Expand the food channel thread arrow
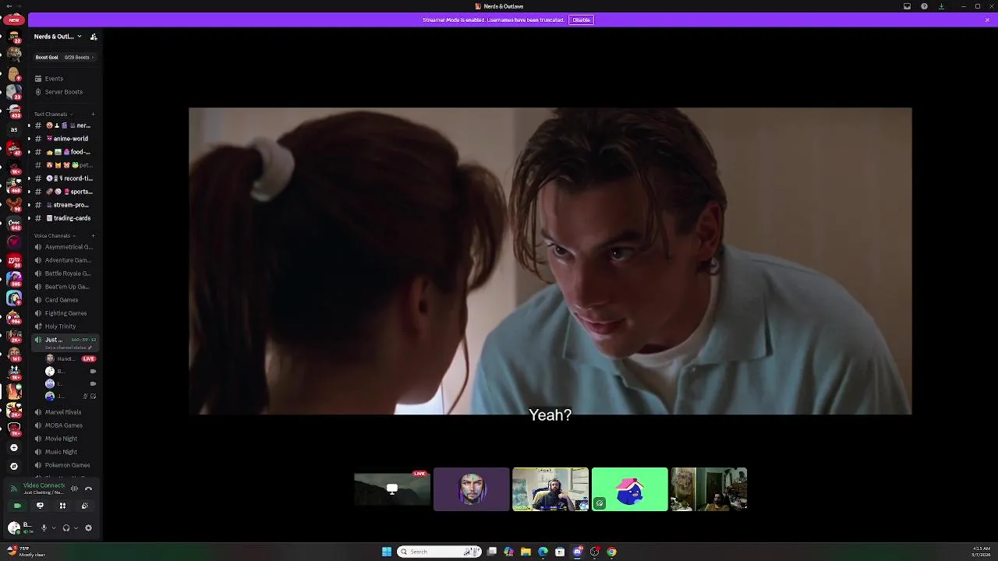The image size is (998, 561). [29, 152]
